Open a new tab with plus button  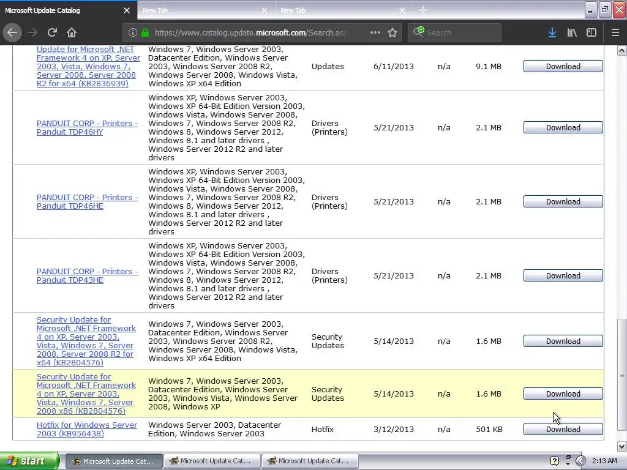pos(423,10)
